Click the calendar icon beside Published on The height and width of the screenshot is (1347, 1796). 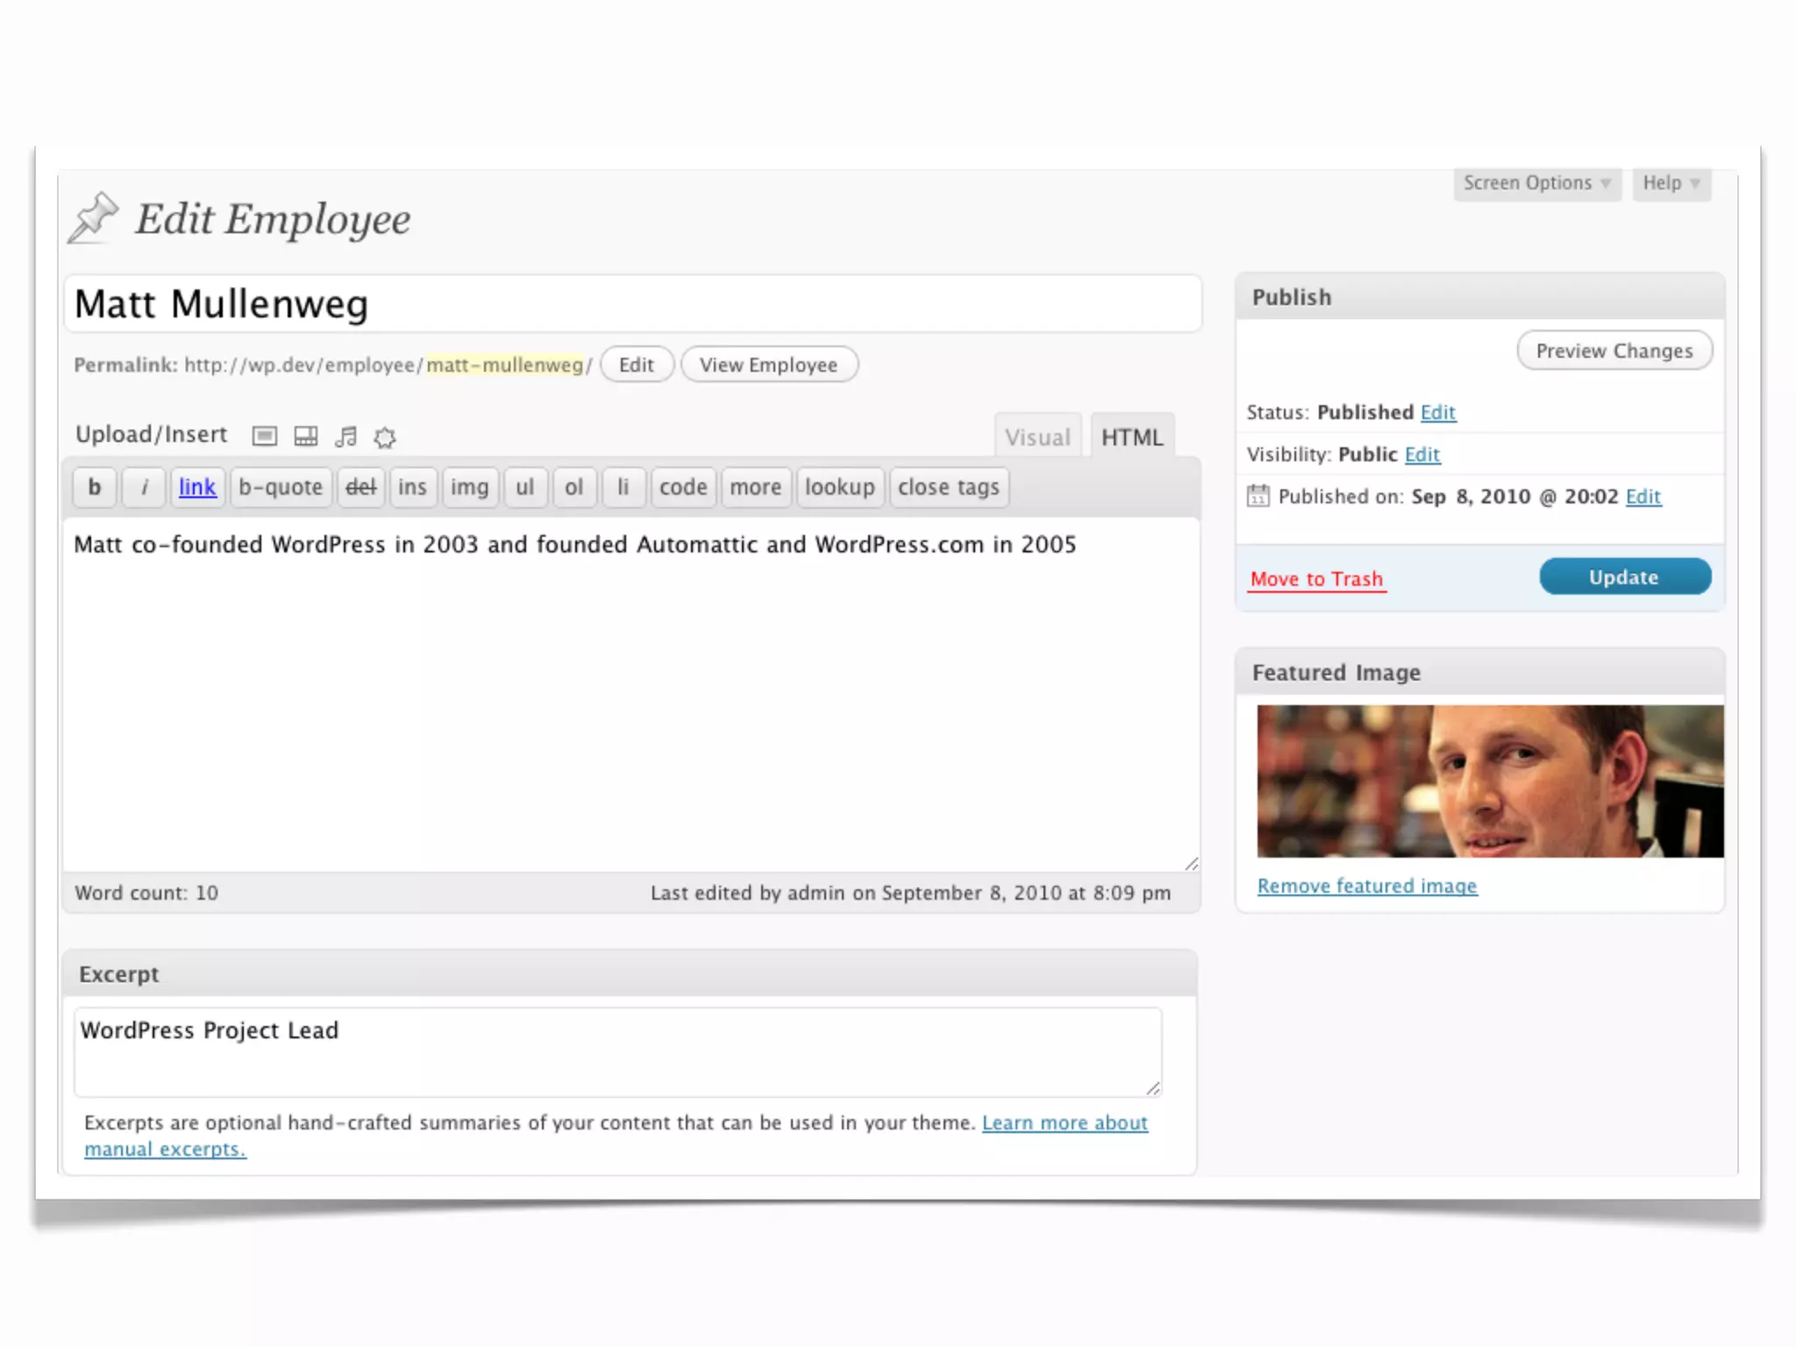[x=1258, y=496]
